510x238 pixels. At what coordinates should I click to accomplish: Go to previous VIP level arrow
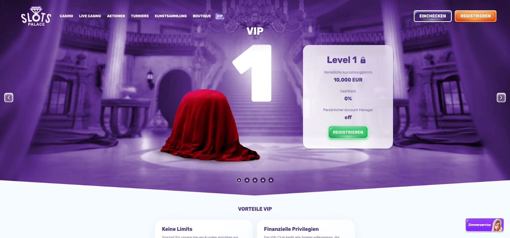point(9,98)
